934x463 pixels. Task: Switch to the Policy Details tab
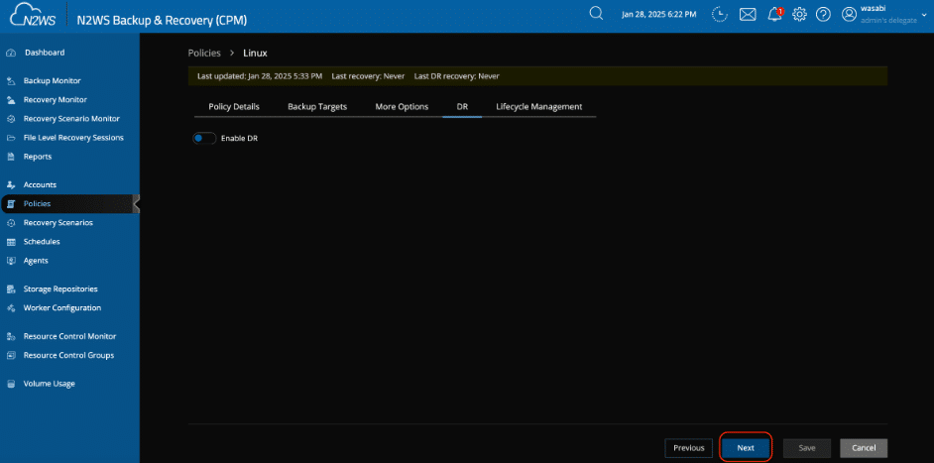(x=234, y=107)
